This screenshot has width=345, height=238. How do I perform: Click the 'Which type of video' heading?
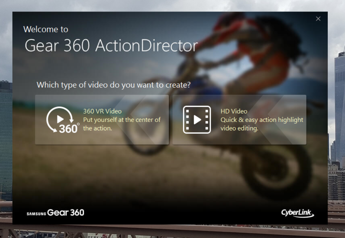click(113, 85)
